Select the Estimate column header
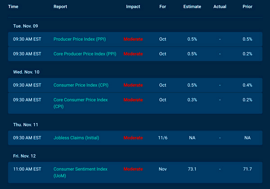This screenshot has height=189, width=270. [x=192, y=7]
